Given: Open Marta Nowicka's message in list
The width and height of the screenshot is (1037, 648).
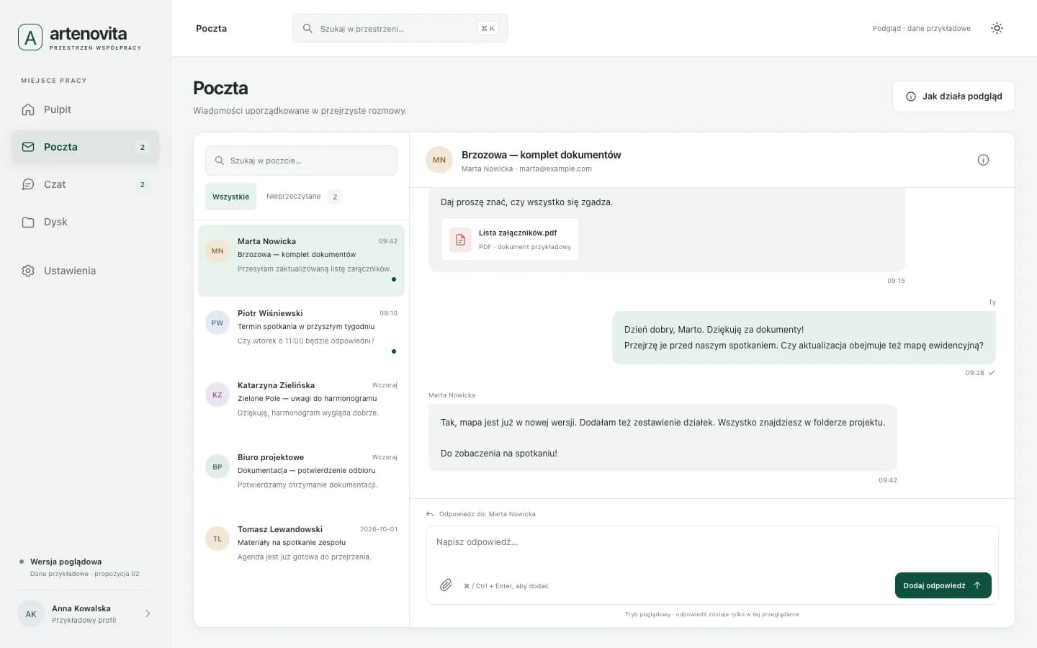Looking at the screenshot, I should pos(301,261).
